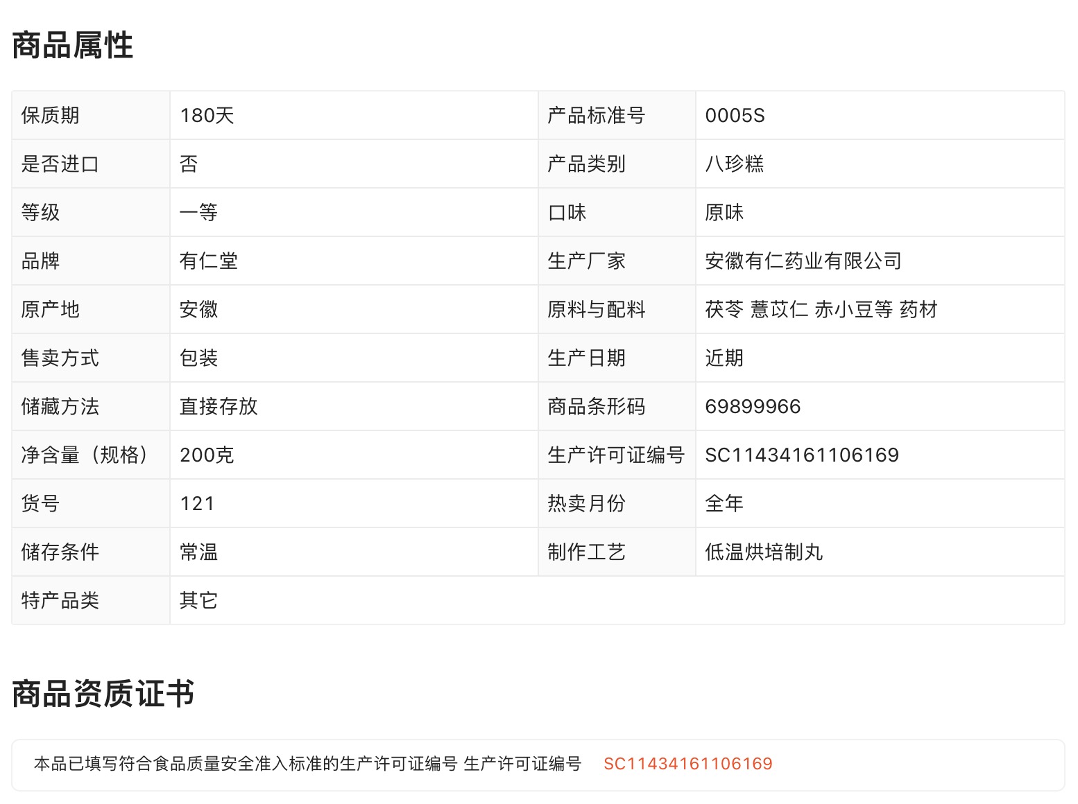1078x804 pixels.
Task: Click the 特产品类 value 其它
Action: tap(198, 600)
